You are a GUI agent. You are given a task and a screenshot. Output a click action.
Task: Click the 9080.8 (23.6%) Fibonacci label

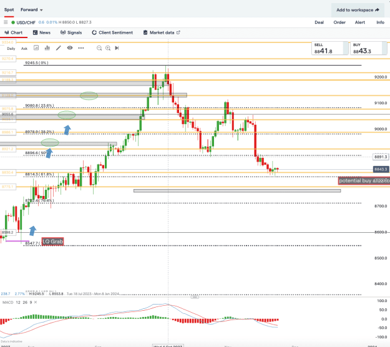(x=39, y=105)
